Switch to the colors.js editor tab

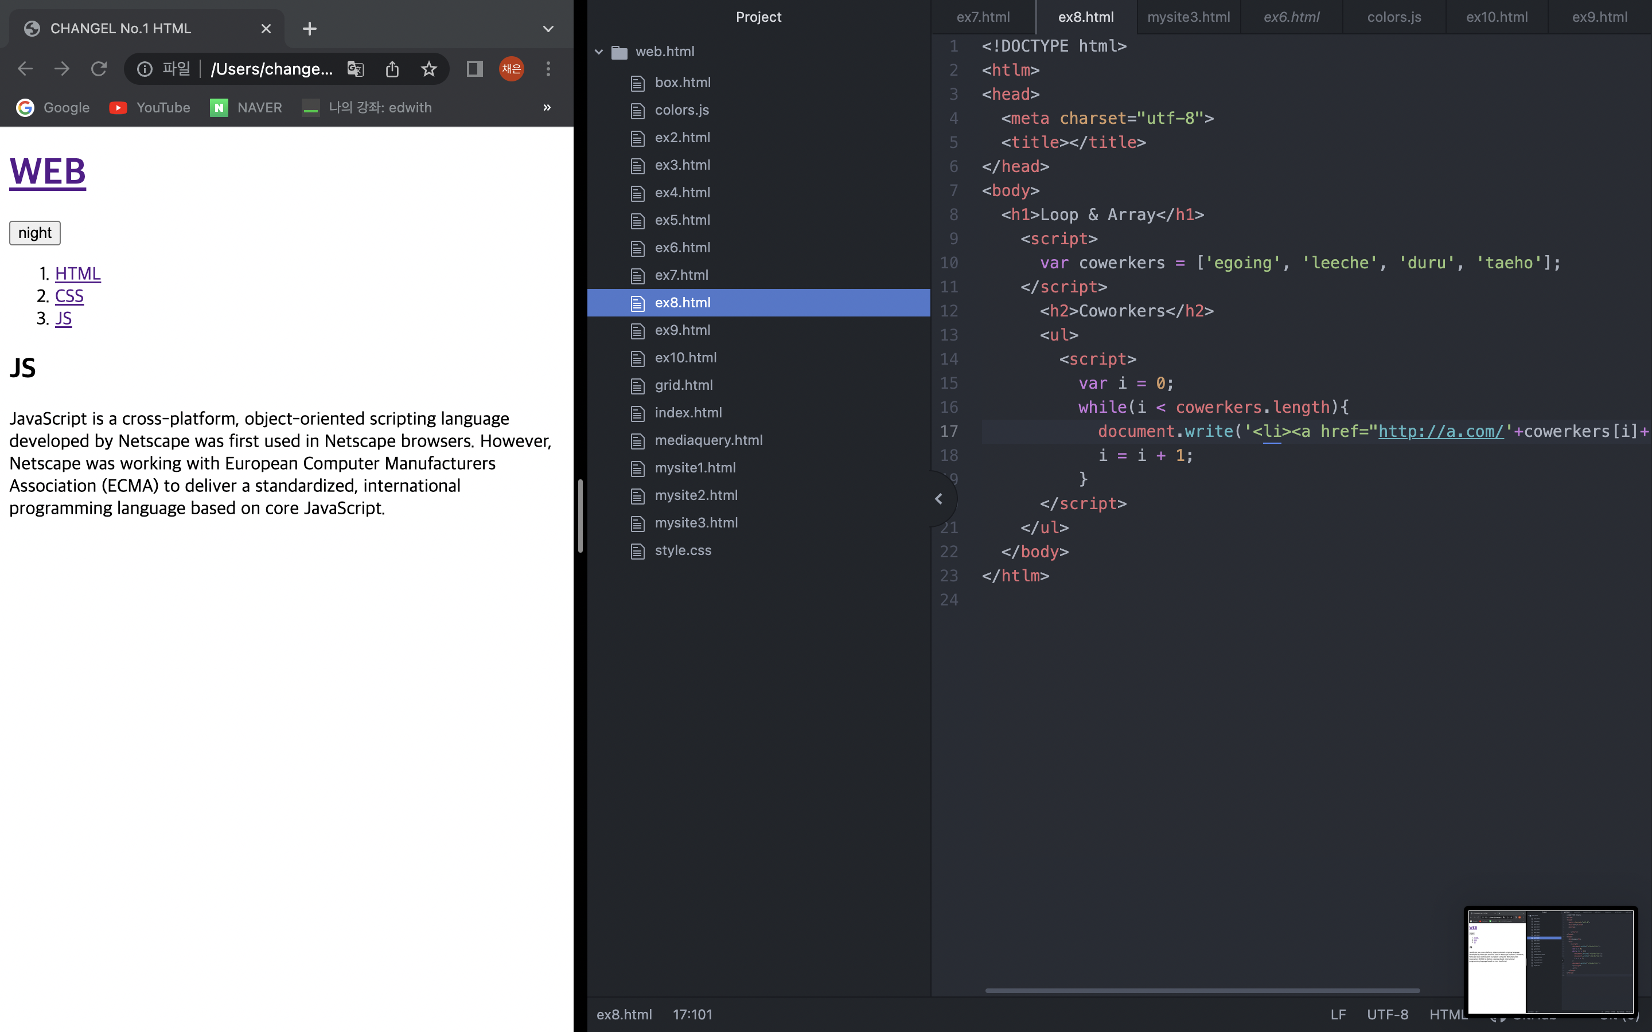point(1394,17)
